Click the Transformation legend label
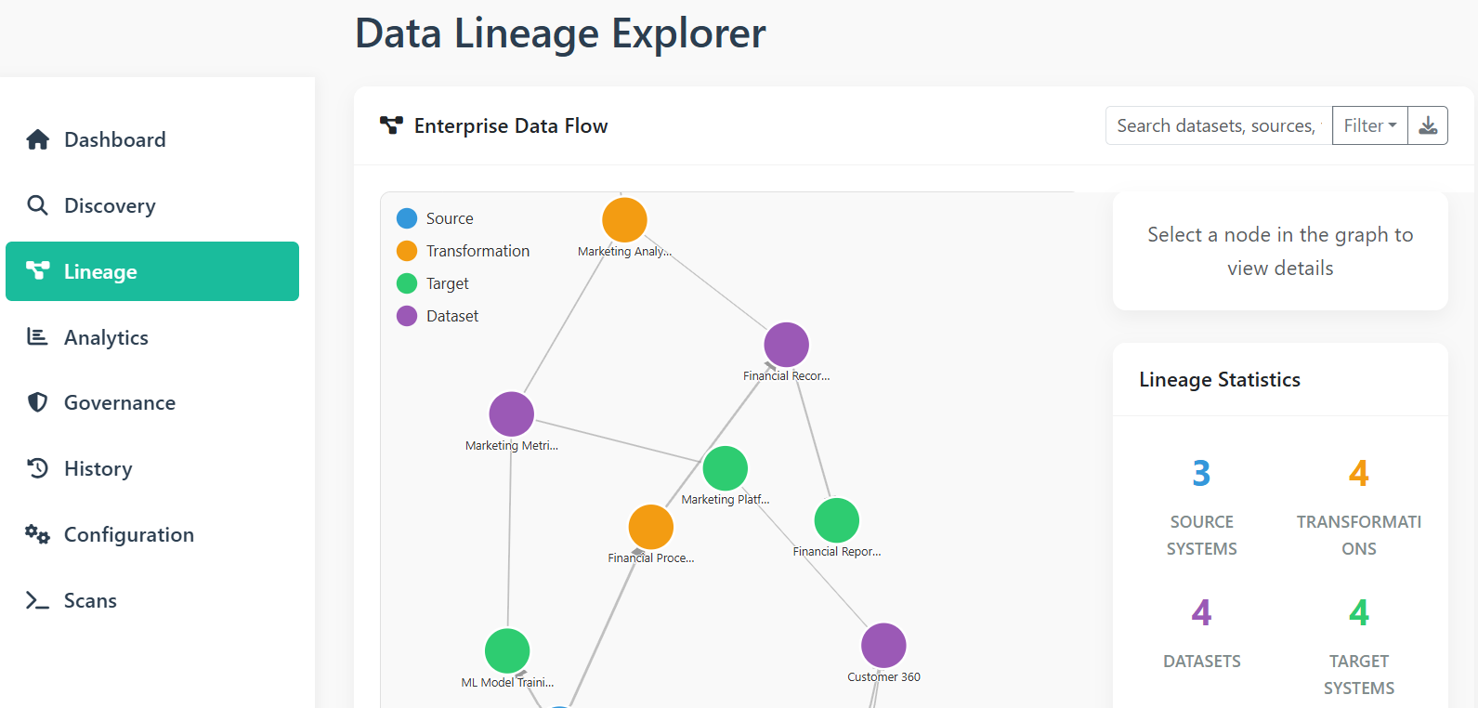This screenshot has width=1478, height=708. 477,251
